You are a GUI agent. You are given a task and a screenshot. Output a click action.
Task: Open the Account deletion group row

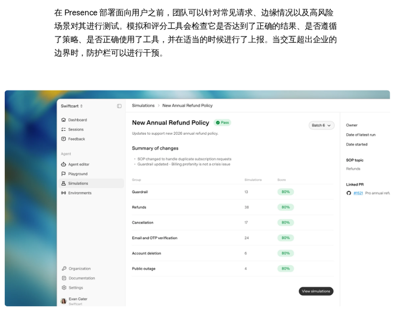tap(233, 253)
